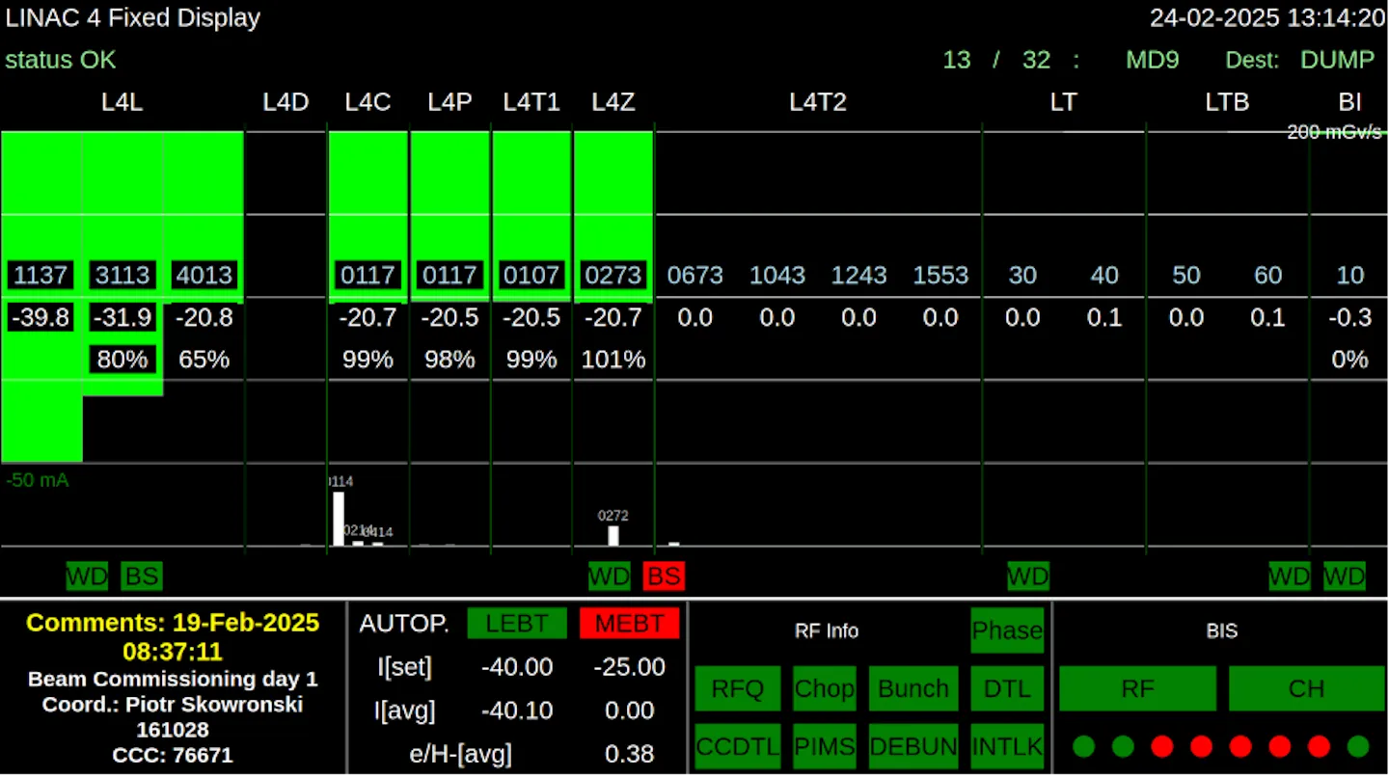Select the L4C section header
Screen dimensions: 1389x777
(368, 102)
